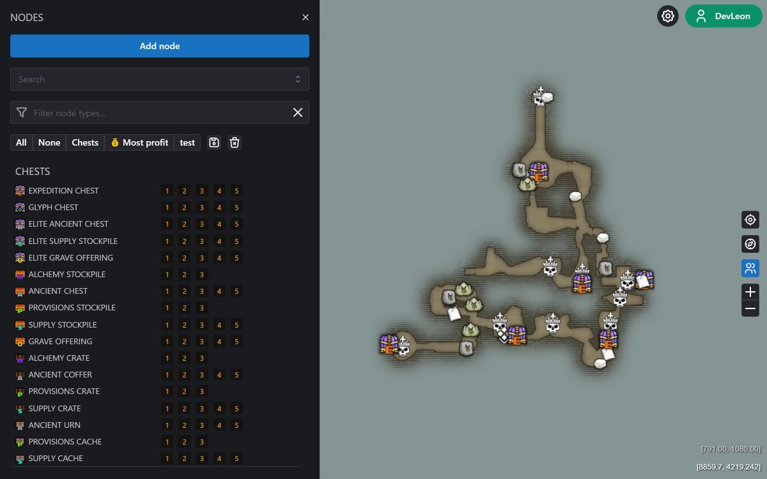Image resolution: width=767 pixels, height=479 pixels.
Task: Click the delete filter preset icon
Action: click(235, 142)
